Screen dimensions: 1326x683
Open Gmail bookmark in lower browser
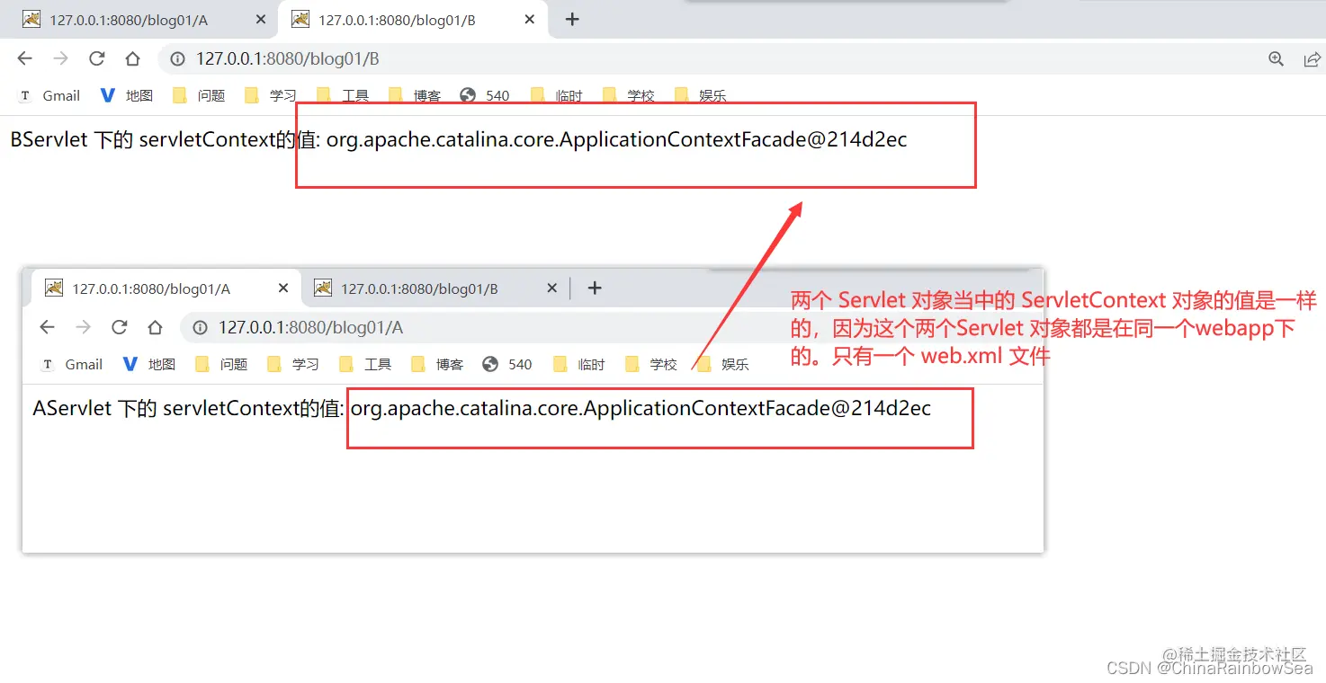72,364
